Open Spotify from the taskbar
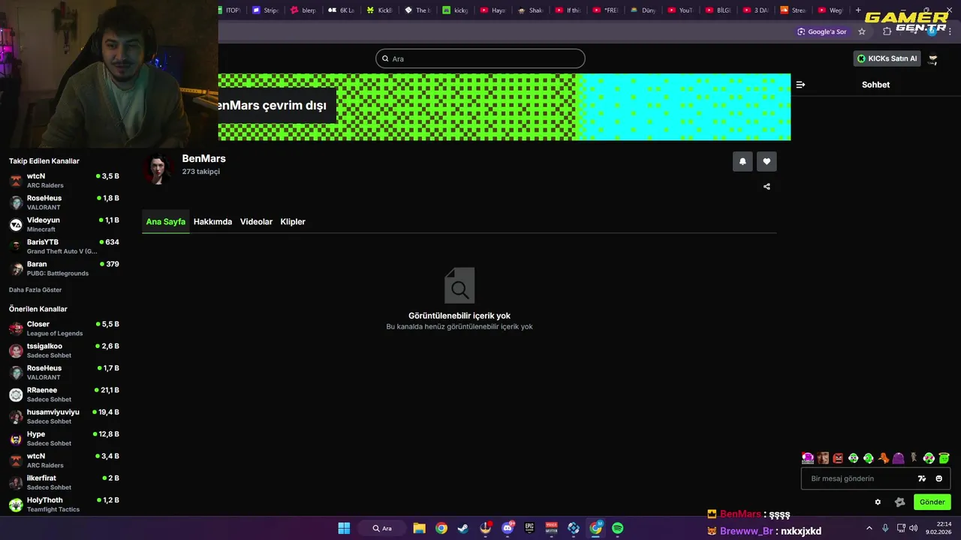The image size is (961, 540). click(617, 528)
